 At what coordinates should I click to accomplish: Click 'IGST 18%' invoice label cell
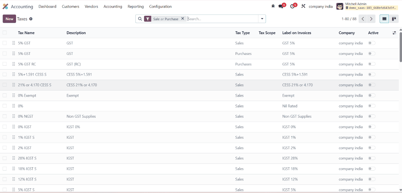tap(290, 169)
